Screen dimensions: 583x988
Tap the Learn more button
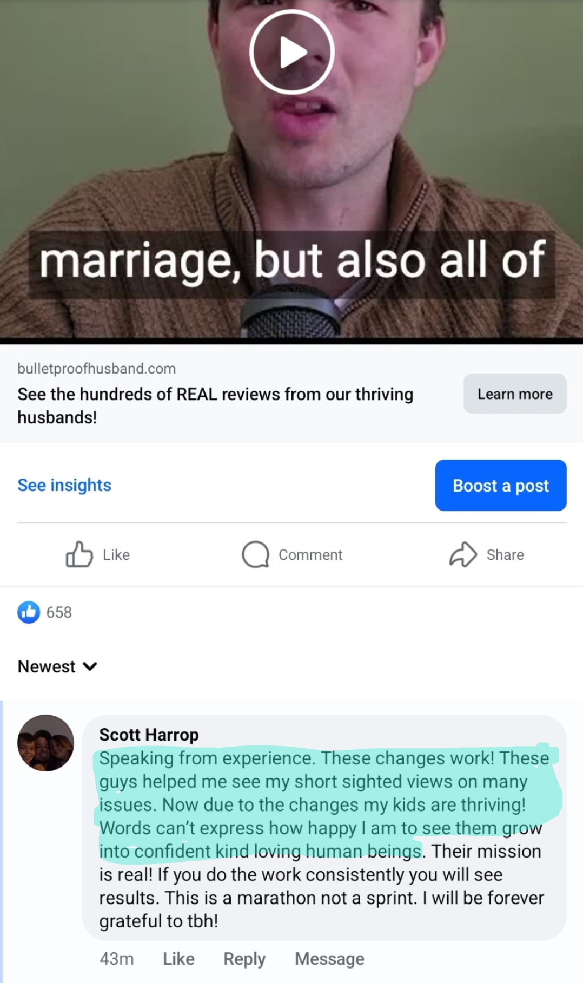tap(515, 394)
